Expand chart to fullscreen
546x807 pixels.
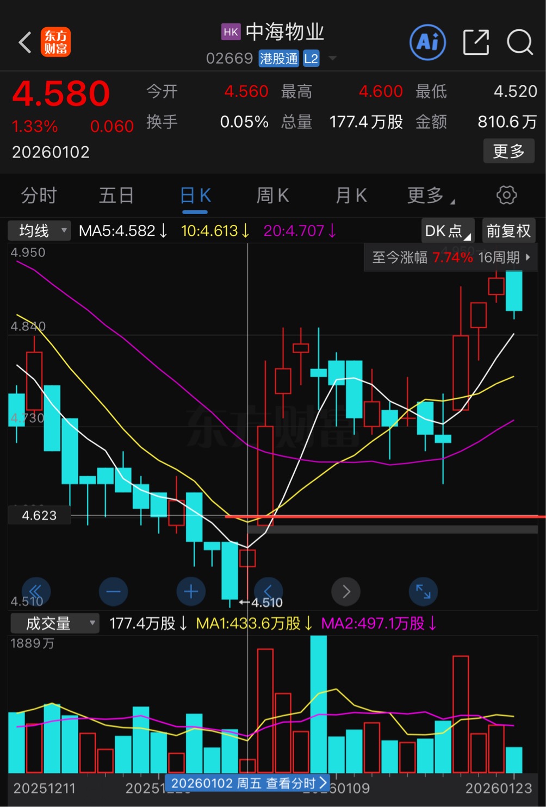pyautogui.click(x=423, y=591)
